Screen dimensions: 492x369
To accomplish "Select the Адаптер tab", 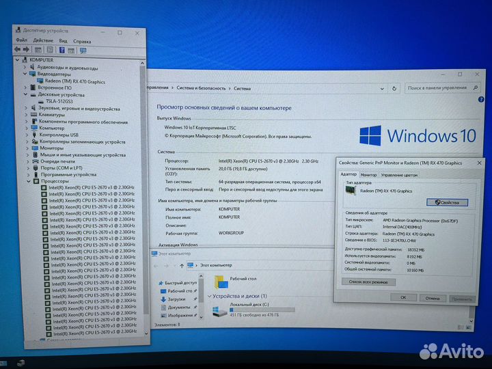I will coord(348,174).
